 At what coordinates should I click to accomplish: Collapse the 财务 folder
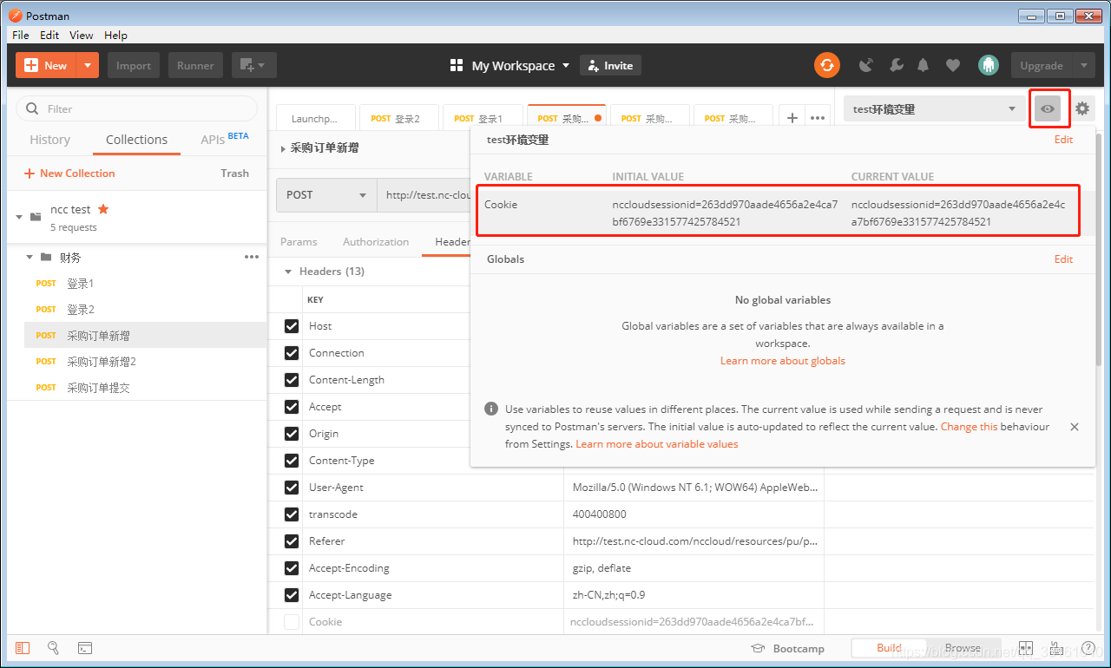tap(30, 258)
